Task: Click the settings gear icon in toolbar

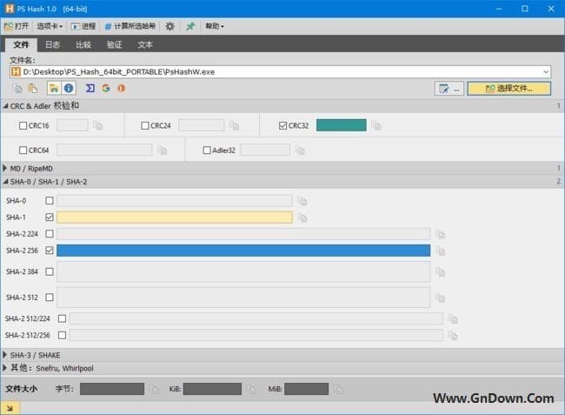Action: point(169,26)
